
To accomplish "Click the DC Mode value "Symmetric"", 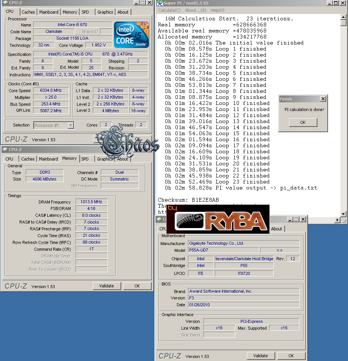I will 119,179.
